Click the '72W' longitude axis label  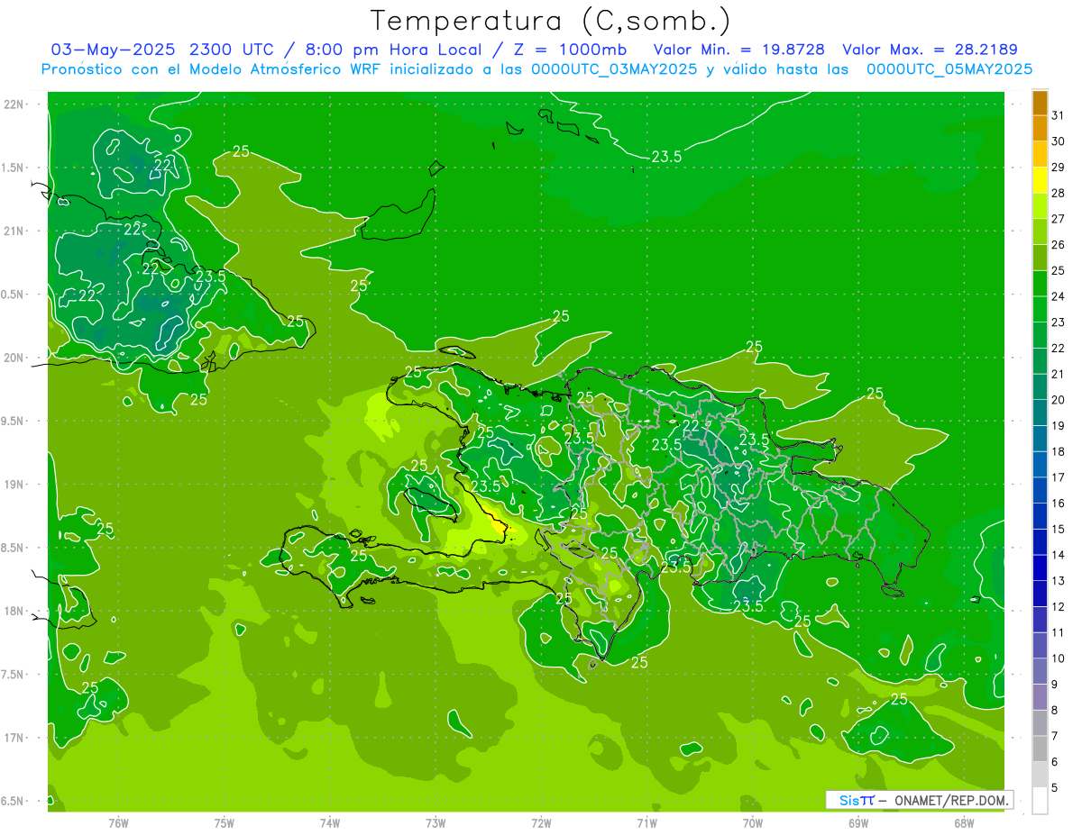tap(541, 822)
